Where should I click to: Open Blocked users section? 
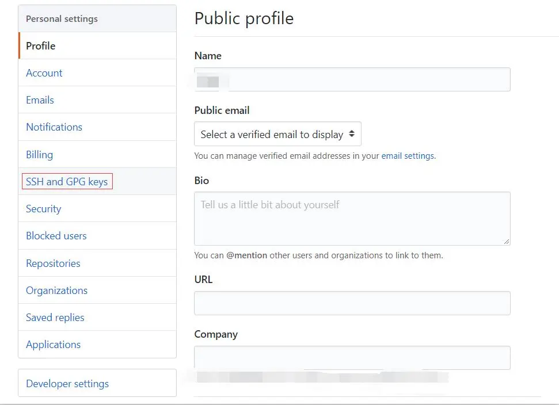56,236
